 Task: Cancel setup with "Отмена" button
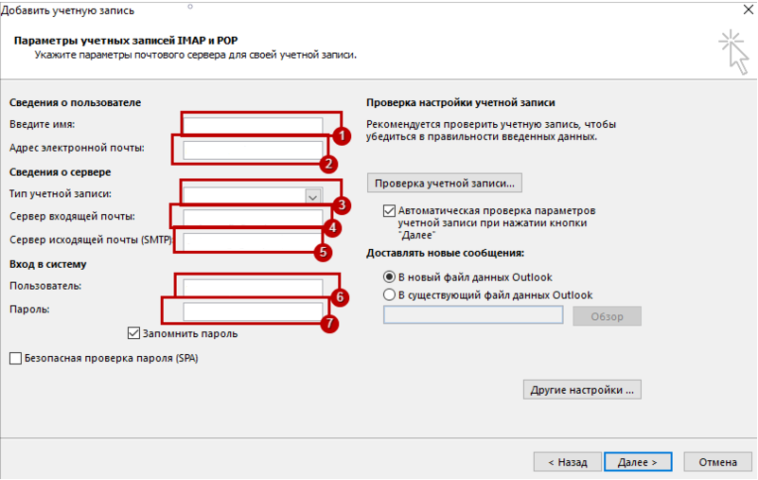point(718,462)
